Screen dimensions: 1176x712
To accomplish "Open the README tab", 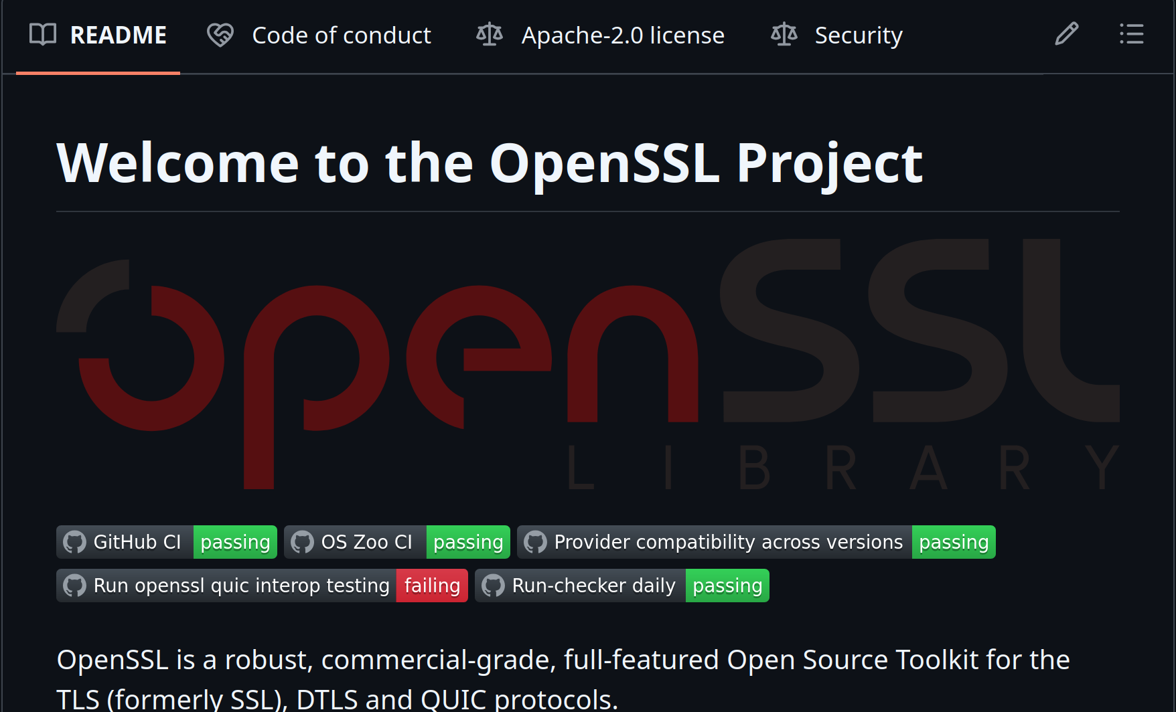I will coord(98,35).
